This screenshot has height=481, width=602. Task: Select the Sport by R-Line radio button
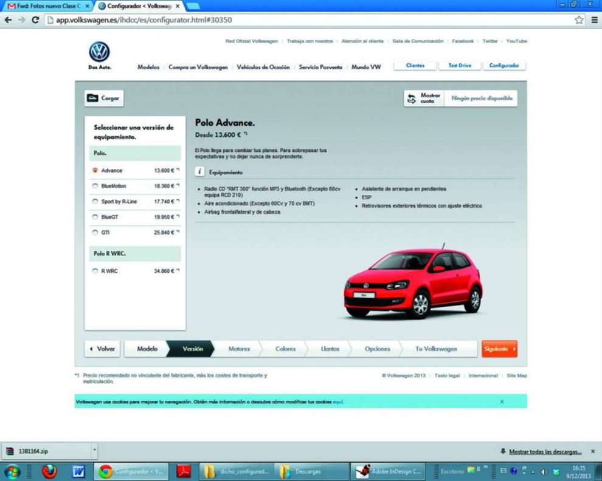pyautogui.click(x=95, y=202)
